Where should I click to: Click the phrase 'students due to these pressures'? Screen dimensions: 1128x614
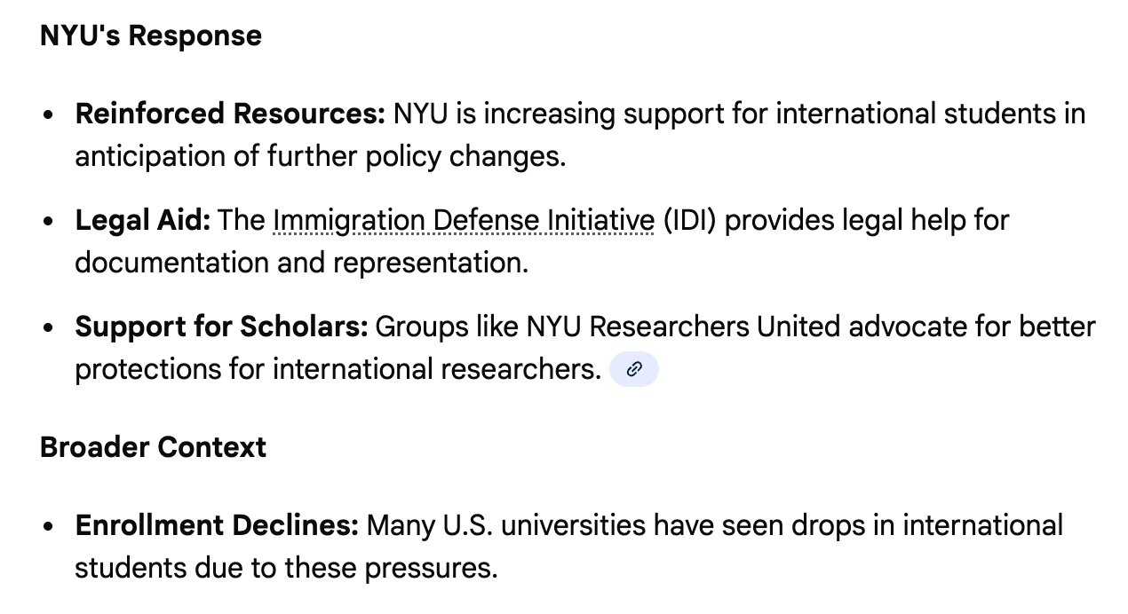286,568
